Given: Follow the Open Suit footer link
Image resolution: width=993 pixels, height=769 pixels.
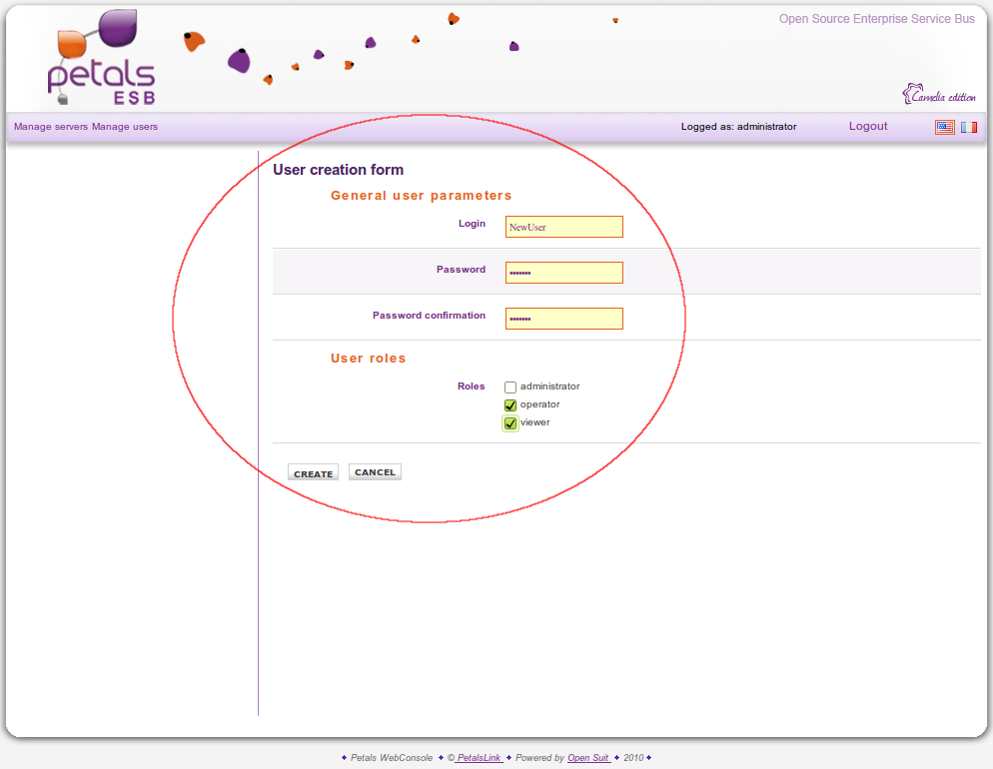Looking at the screenshot, I should click(x=588, y=758).
